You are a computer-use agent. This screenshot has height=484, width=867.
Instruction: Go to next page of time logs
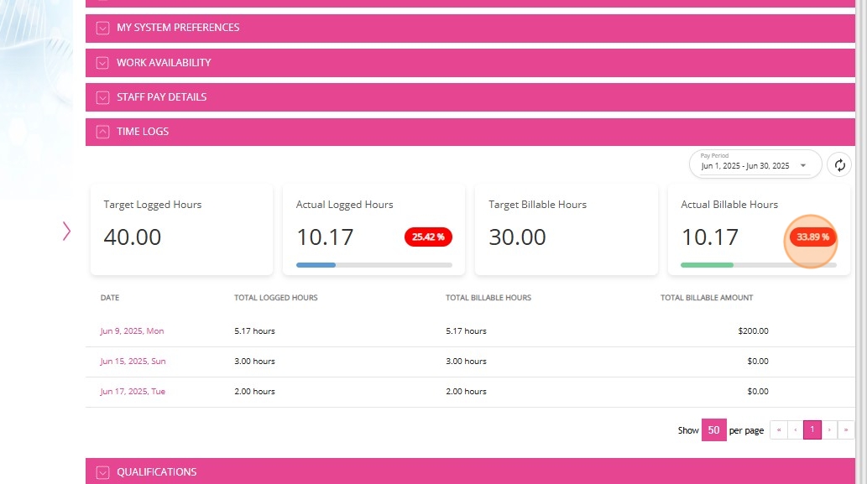(x=829, y=429)
